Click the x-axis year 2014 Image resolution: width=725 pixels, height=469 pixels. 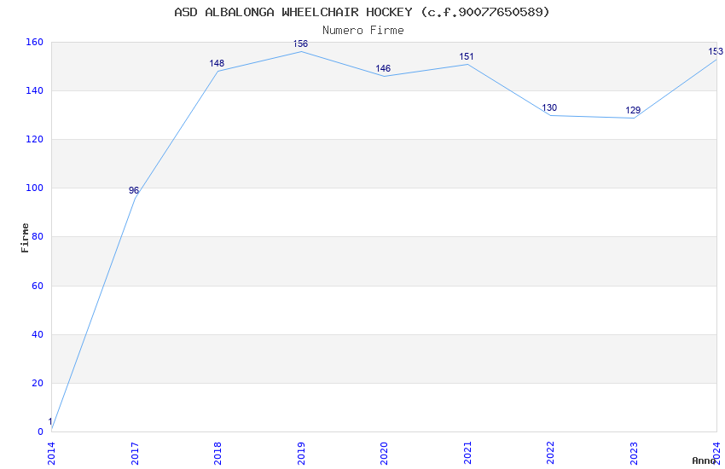point(51,454)
